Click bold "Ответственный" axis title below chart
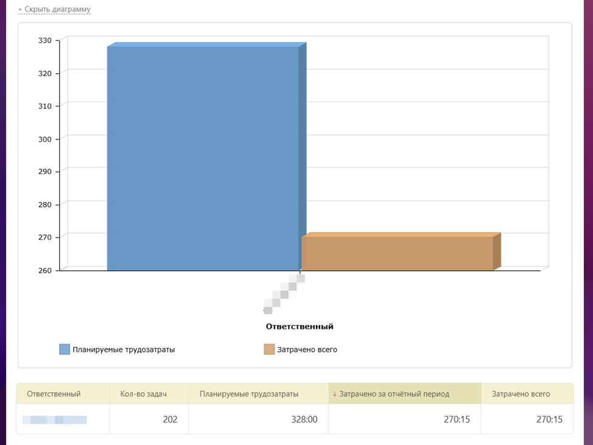 pos(300,326)
